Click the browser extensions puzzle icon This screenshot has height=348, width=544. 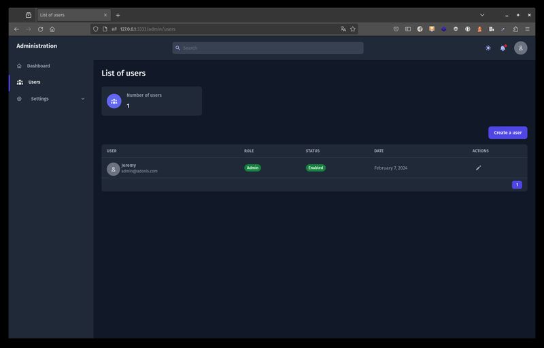(515, 29)
